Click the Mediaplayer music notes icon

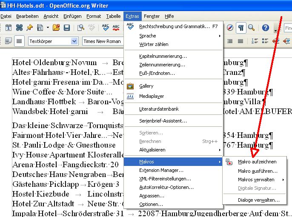pos(130,96)
